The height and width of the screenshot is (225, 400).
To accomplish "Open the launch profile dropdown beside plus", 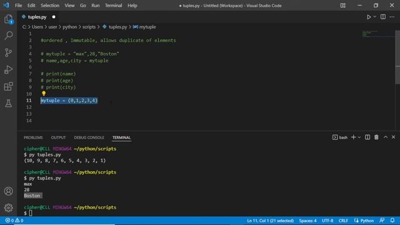I will (x=359, y=137).
